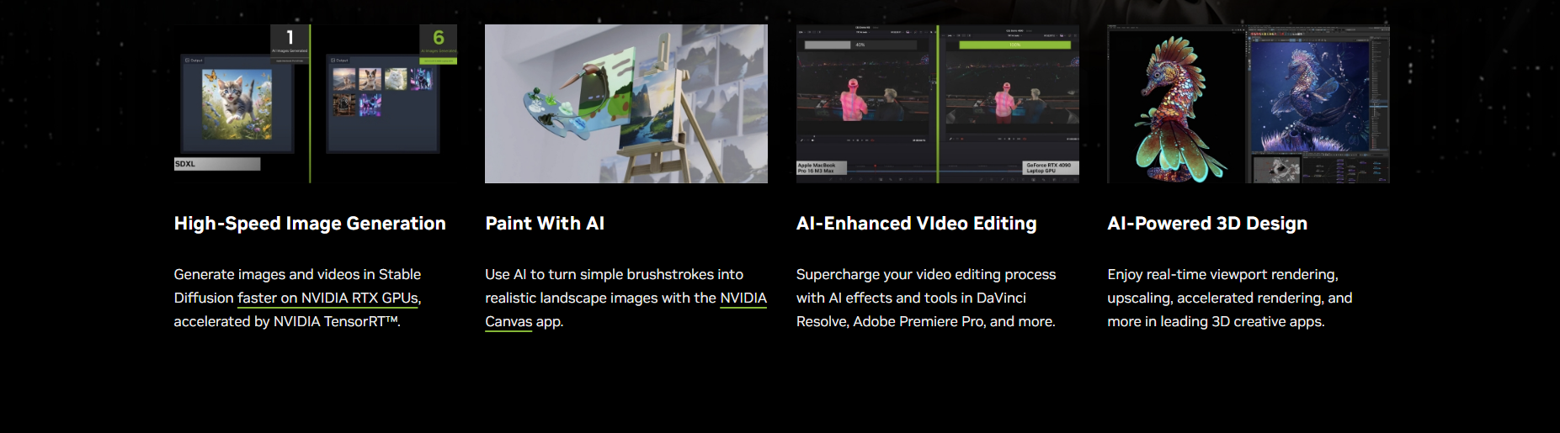This screenshot has width=1560, height=433.
Task: Open the kitten with butterfly generated image
Action: (237, 104)
